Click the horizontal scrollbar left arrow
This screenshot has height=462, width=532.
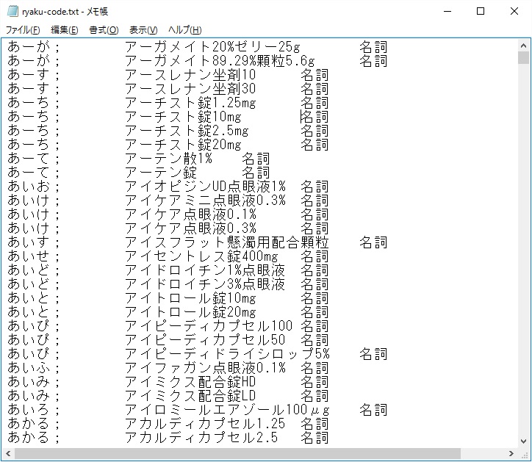[8, 453]
